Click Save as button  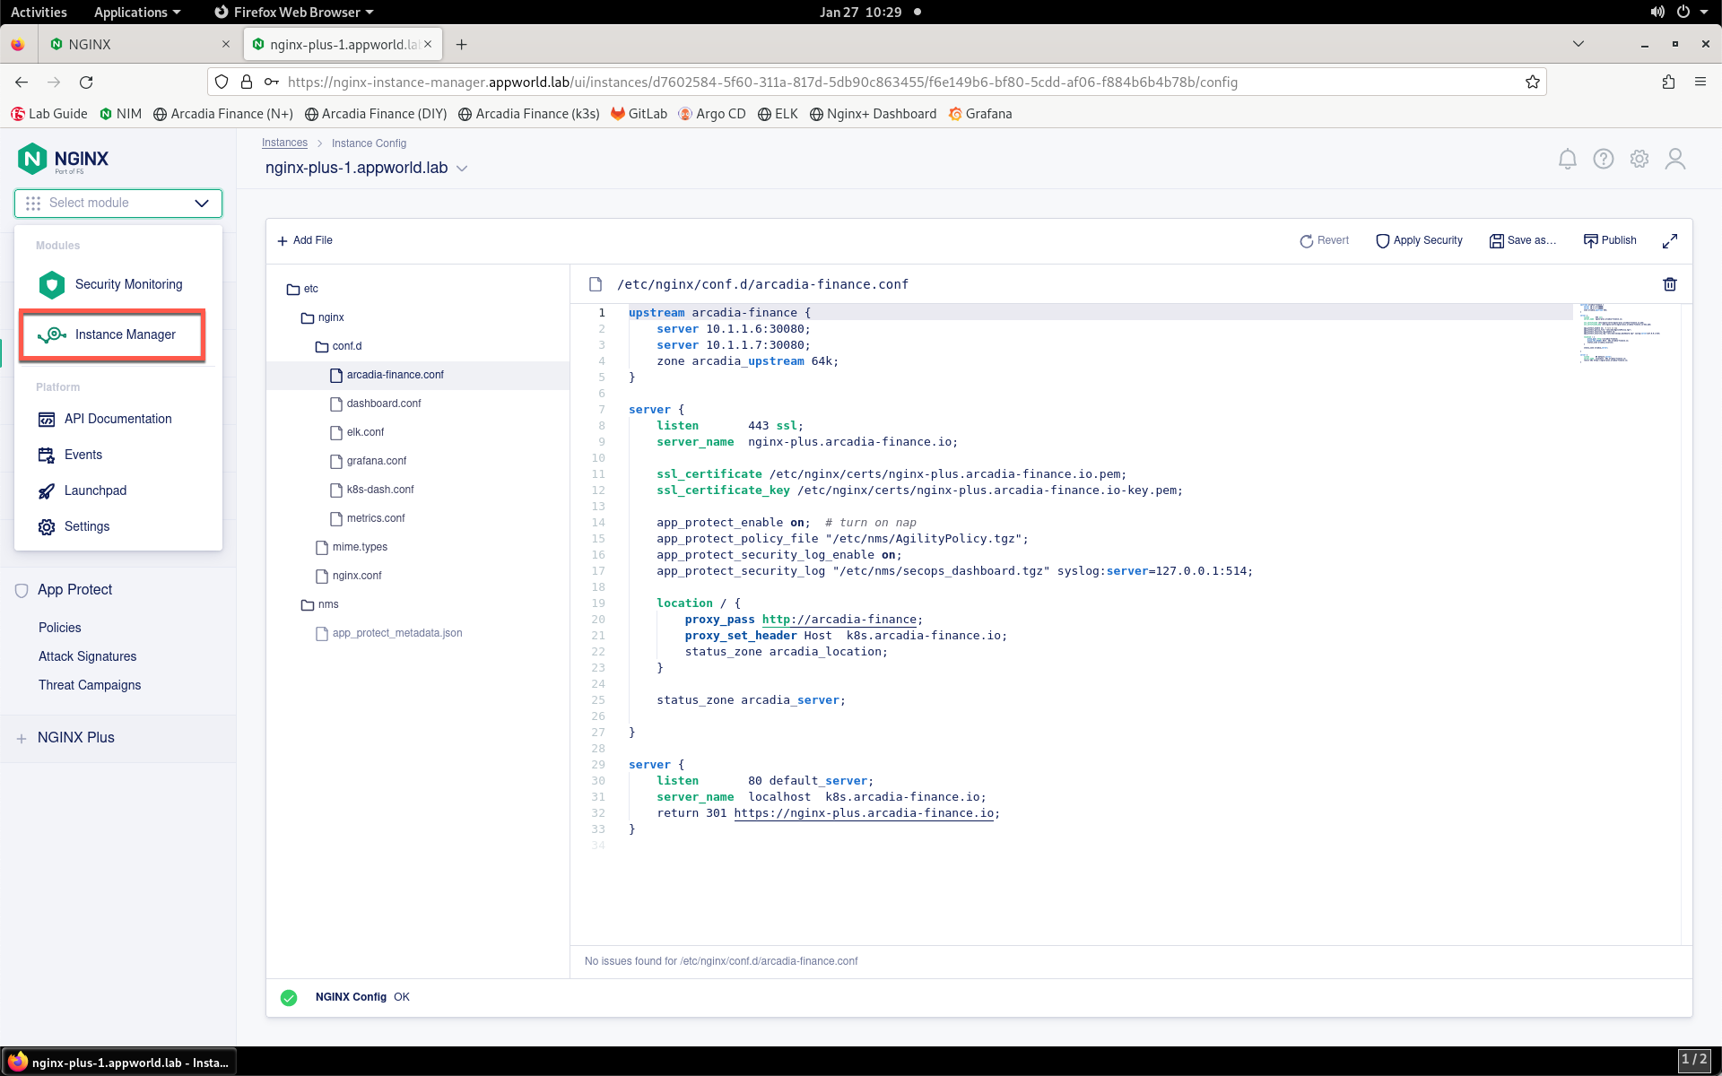(x=1522, y=240)
